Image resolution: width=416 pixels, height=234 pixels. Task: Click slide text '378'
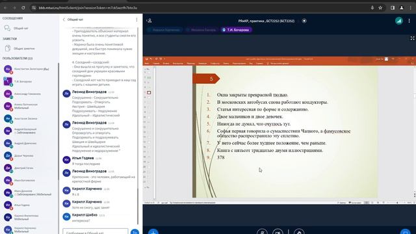(221, 157)
